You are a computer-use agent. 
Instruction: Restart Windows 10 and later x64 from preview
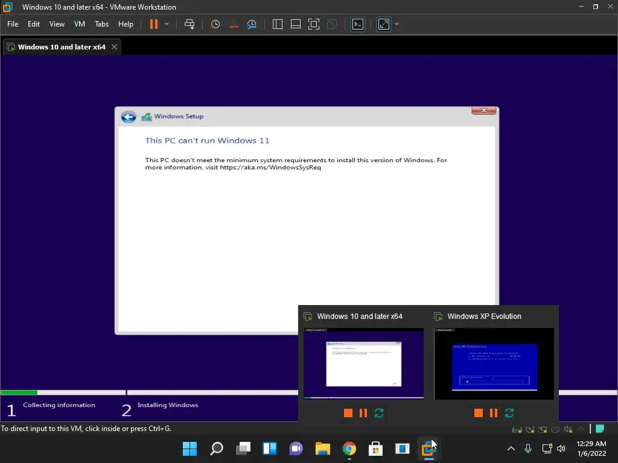tap(379, 413)
